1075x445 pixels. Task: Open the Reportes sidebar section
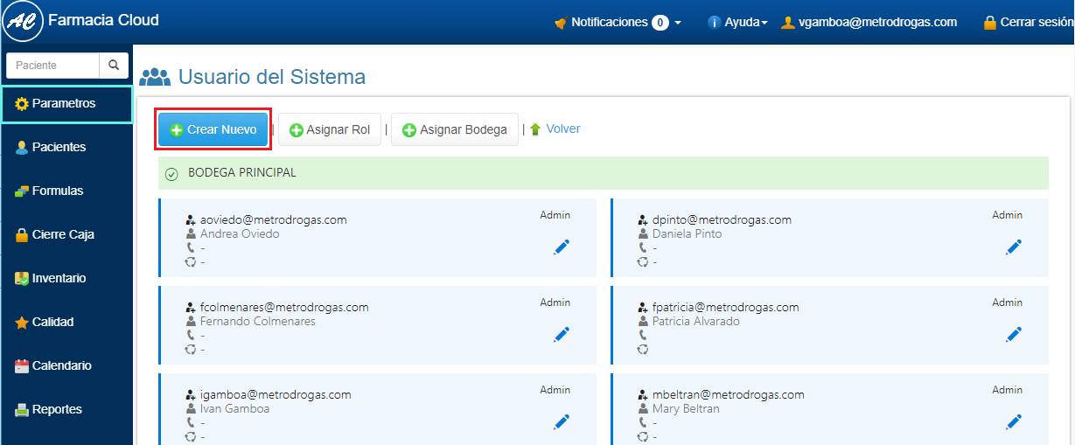coord(57,409)
